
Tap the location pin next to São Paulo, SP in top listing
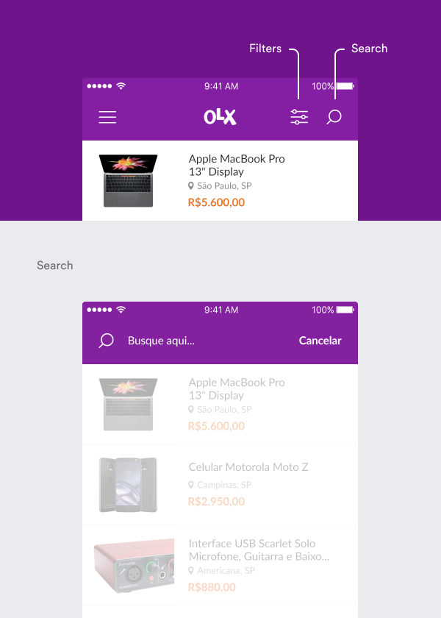coord(191,185)
